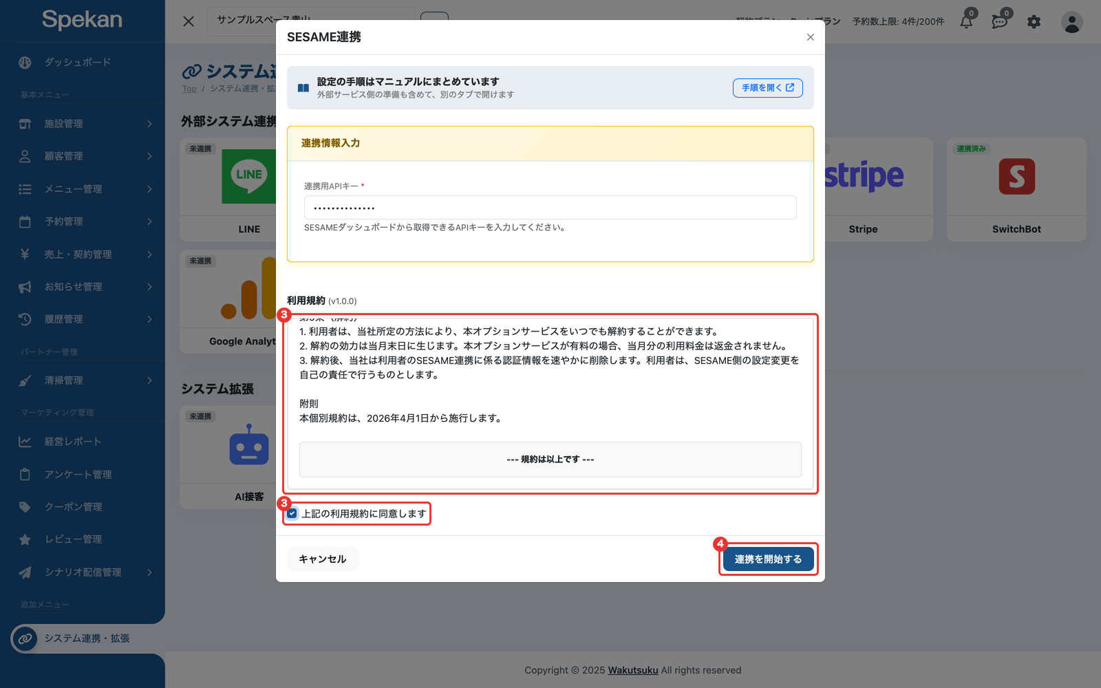Click the customer management person icon
The width and height of the screenshot is (1101, 688).
[x=25, y=156]
